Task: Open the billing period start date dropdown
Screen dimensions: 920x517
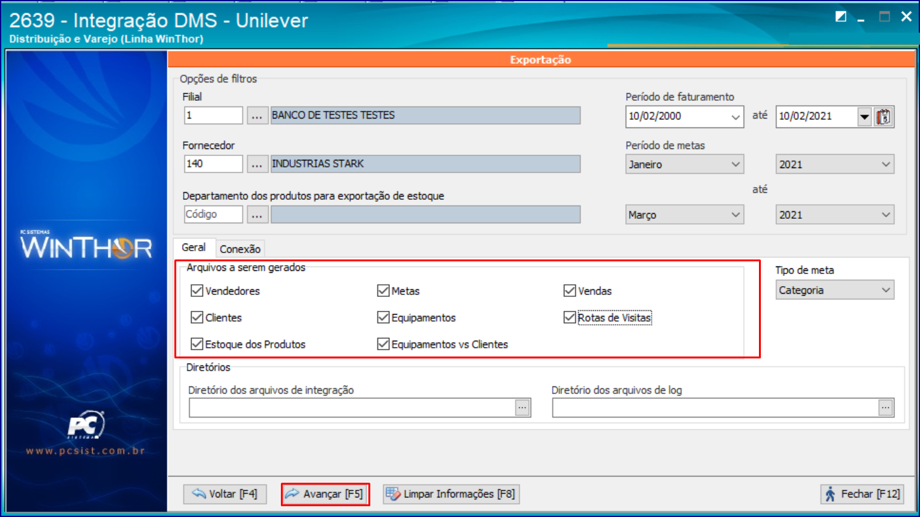Action: pos(735,117)
